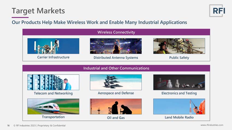
Task: Select the Electronics and Testing connectors image
Action: pyautogui.click(x=179, y=82)
